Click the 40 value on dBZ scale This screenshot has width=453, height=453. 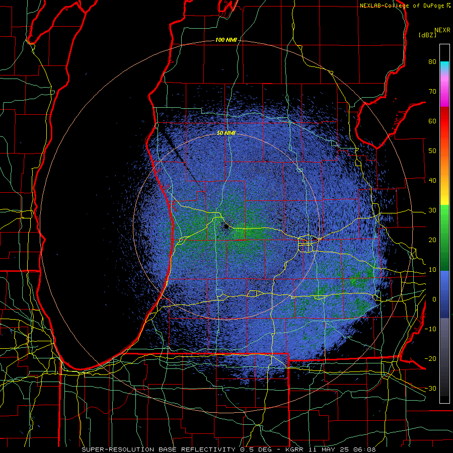[x=432, y=181]
